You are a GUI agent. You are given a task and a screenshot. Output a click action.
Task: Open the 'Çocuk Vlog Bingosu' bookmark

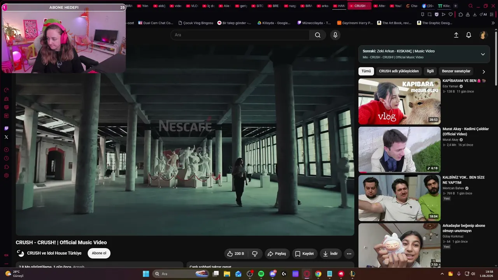(x=195, y=23)
